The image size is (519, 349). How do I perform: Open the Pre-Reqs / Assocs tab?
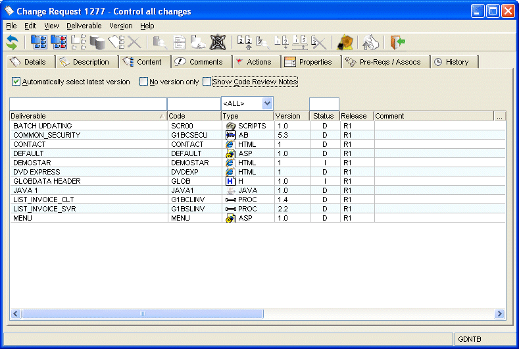tap(385, 62)
